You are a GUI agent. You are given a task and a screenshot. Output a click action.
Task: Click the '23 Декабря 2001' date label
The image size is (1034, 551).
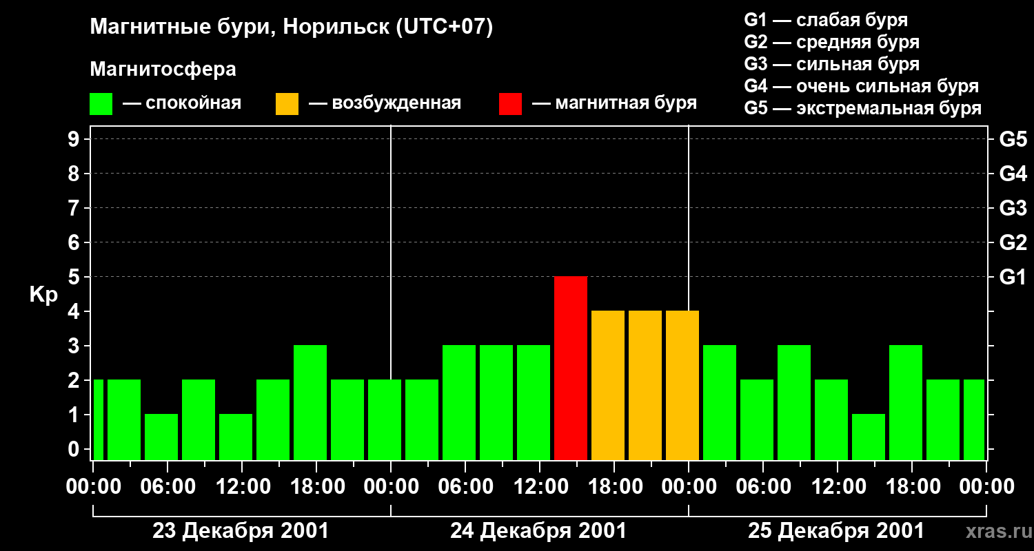point(241,531)
